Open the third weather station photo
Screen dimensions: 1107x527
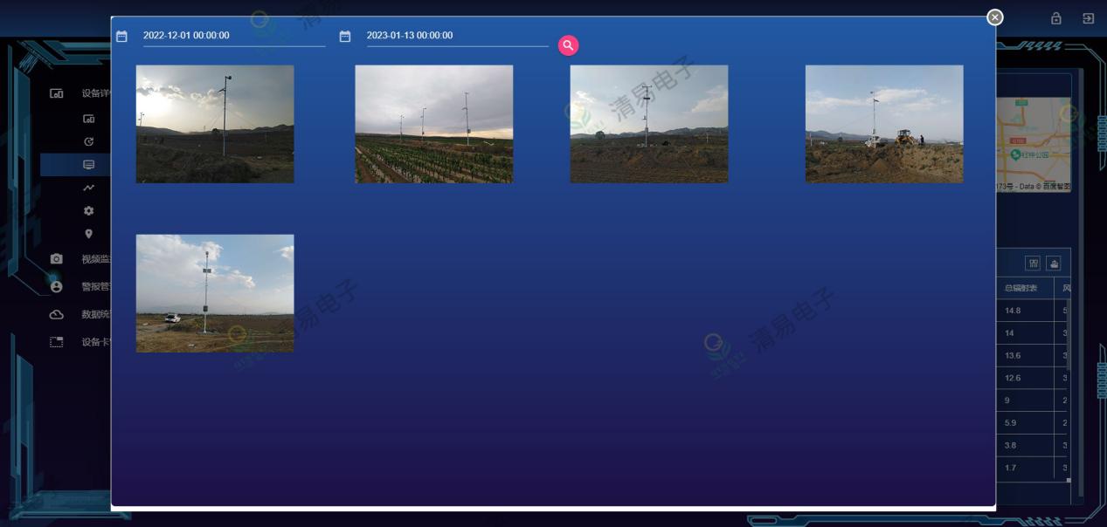pos(648,124)
